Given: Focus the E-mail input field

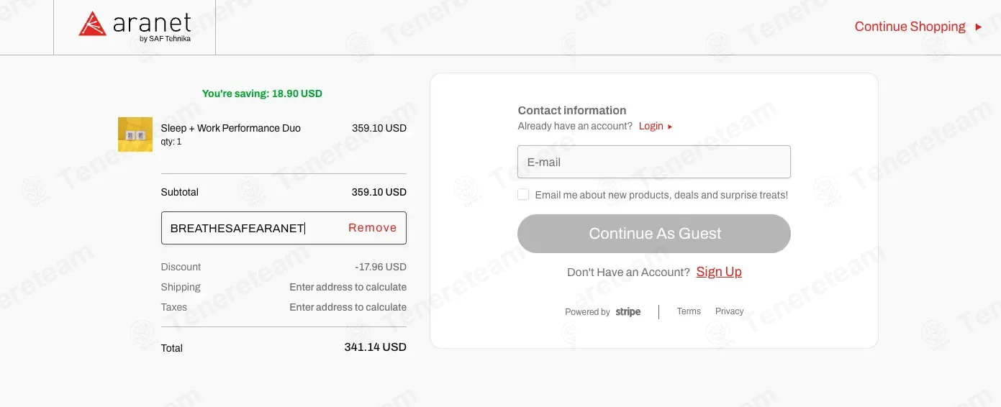Looking at the screenshot, I should click(x=654, y=162).
